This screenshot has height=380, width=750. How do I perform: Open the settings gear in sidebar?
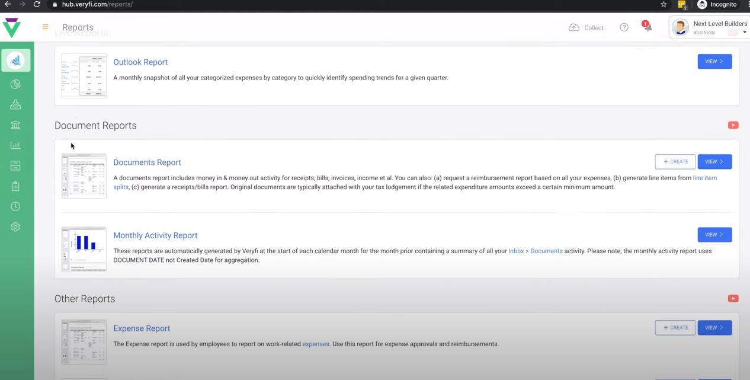(15, 226)
